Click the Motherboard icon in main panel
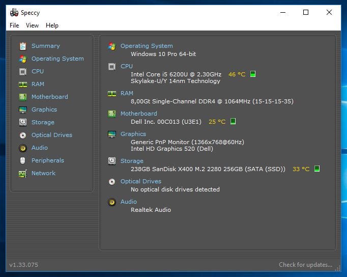The height and width of the screenshot is (277, 347). coord(112,114)
